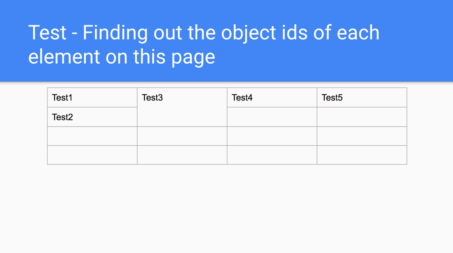This screenshot has width=453, height=253.
Task: Click the word 'page' in the title
Action: click(193, 58)
